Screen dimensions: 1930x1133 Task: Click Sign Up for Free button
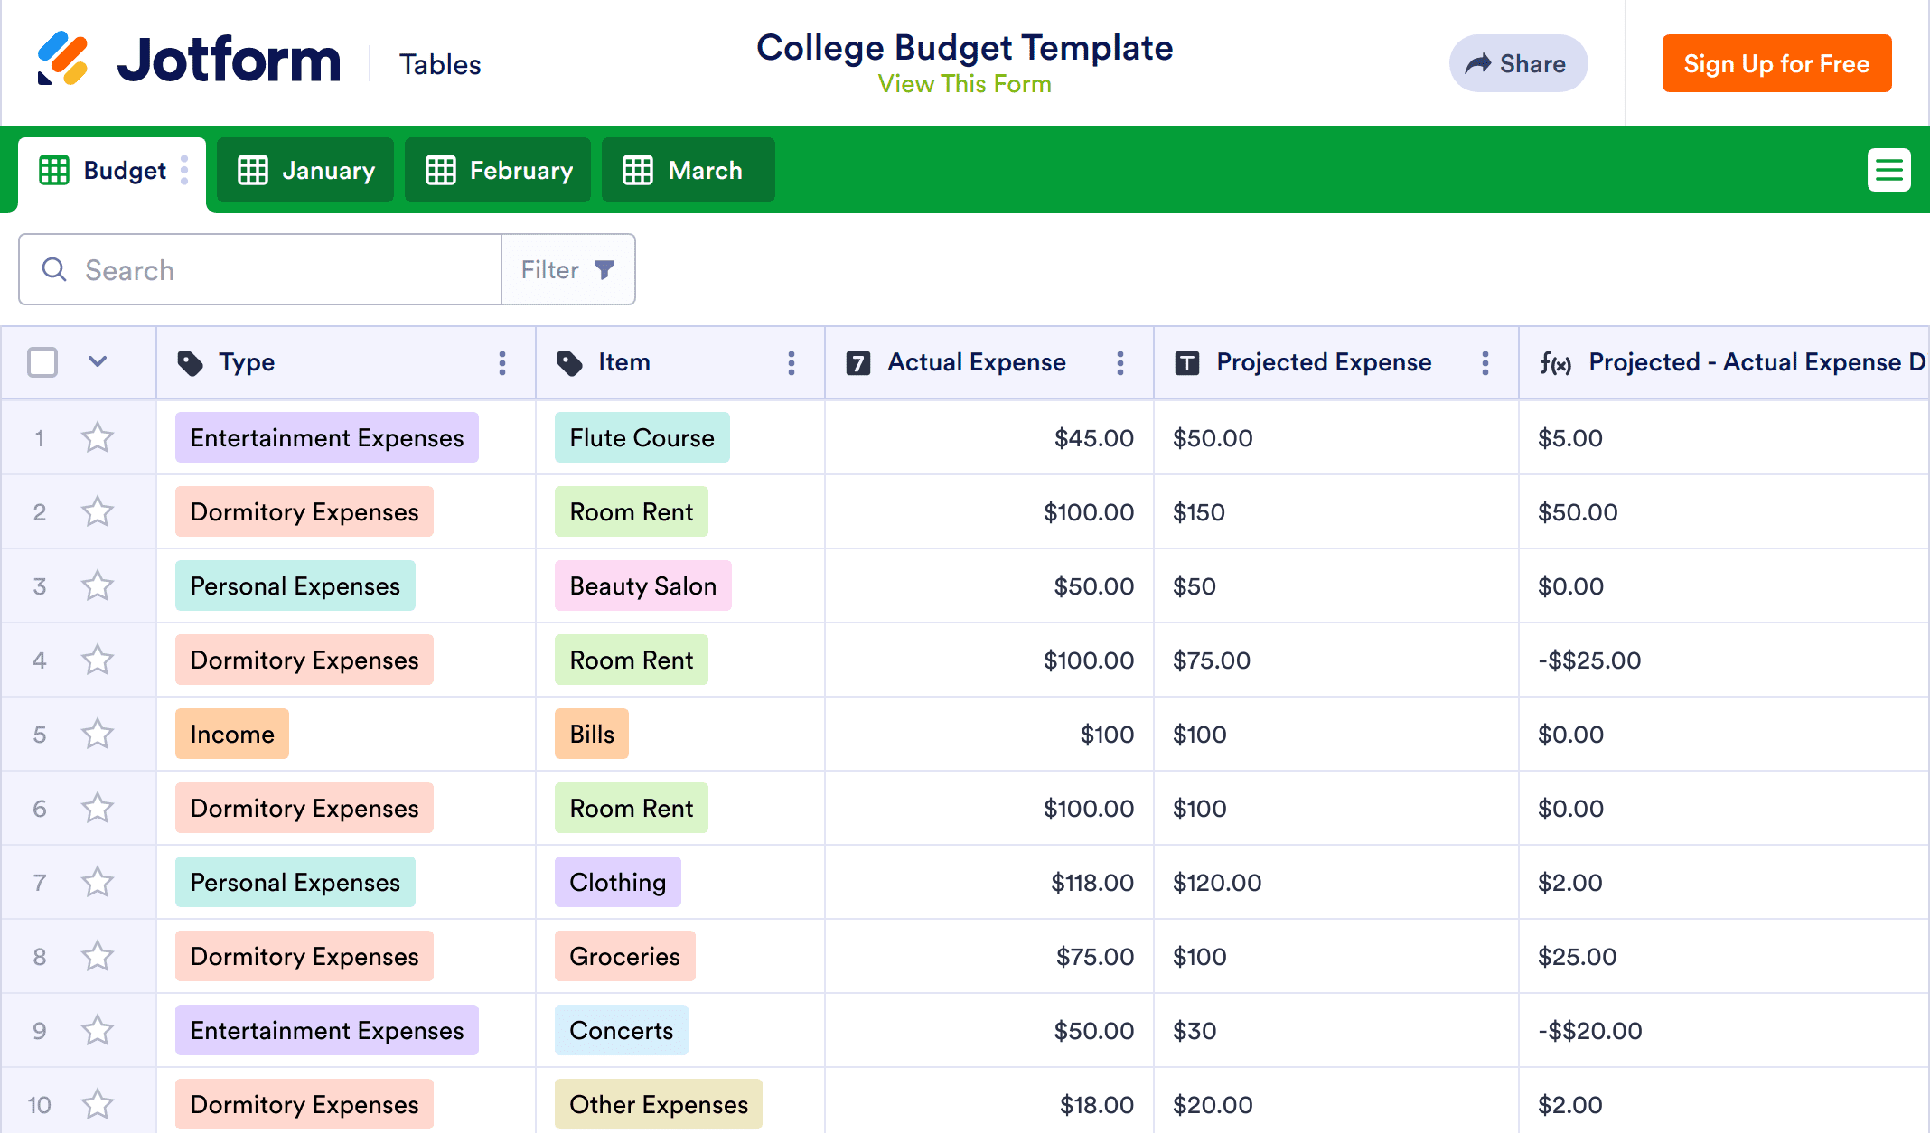(1776, 63)
